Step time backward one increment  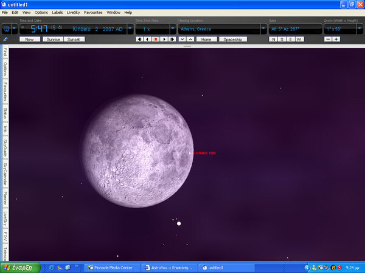click(x=147, y=39)
